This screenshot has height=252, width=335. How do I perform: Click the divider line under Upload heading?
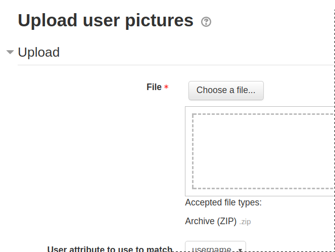(x=176, y=65)
